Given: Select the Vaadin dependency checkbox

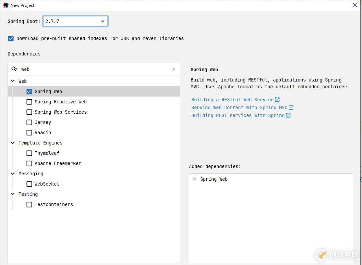Looking at the screenshot, I should tap(29, 132).
